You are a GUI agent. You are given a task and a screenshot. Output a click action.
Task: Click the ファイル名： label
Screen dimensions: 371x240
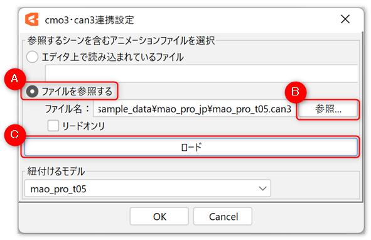click(67, 109)
